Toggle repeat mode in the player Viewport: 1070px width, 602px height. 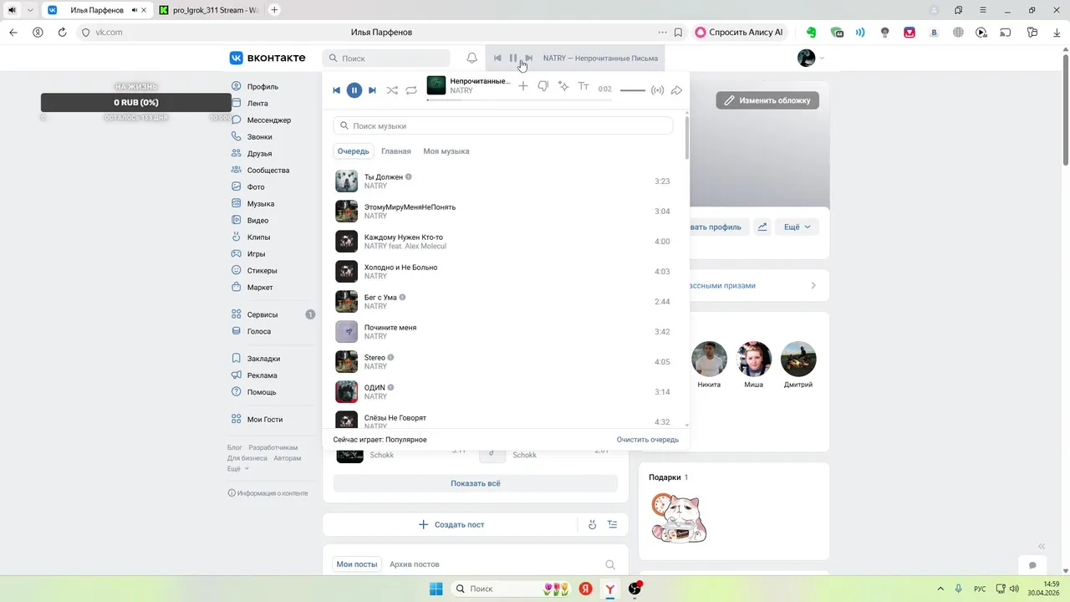411,90
